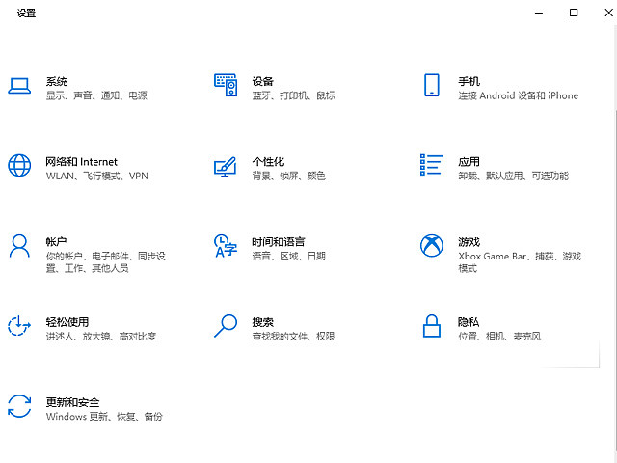
Task: Click the globe icon for 网络和 Internet
Action: click(19, 165)
